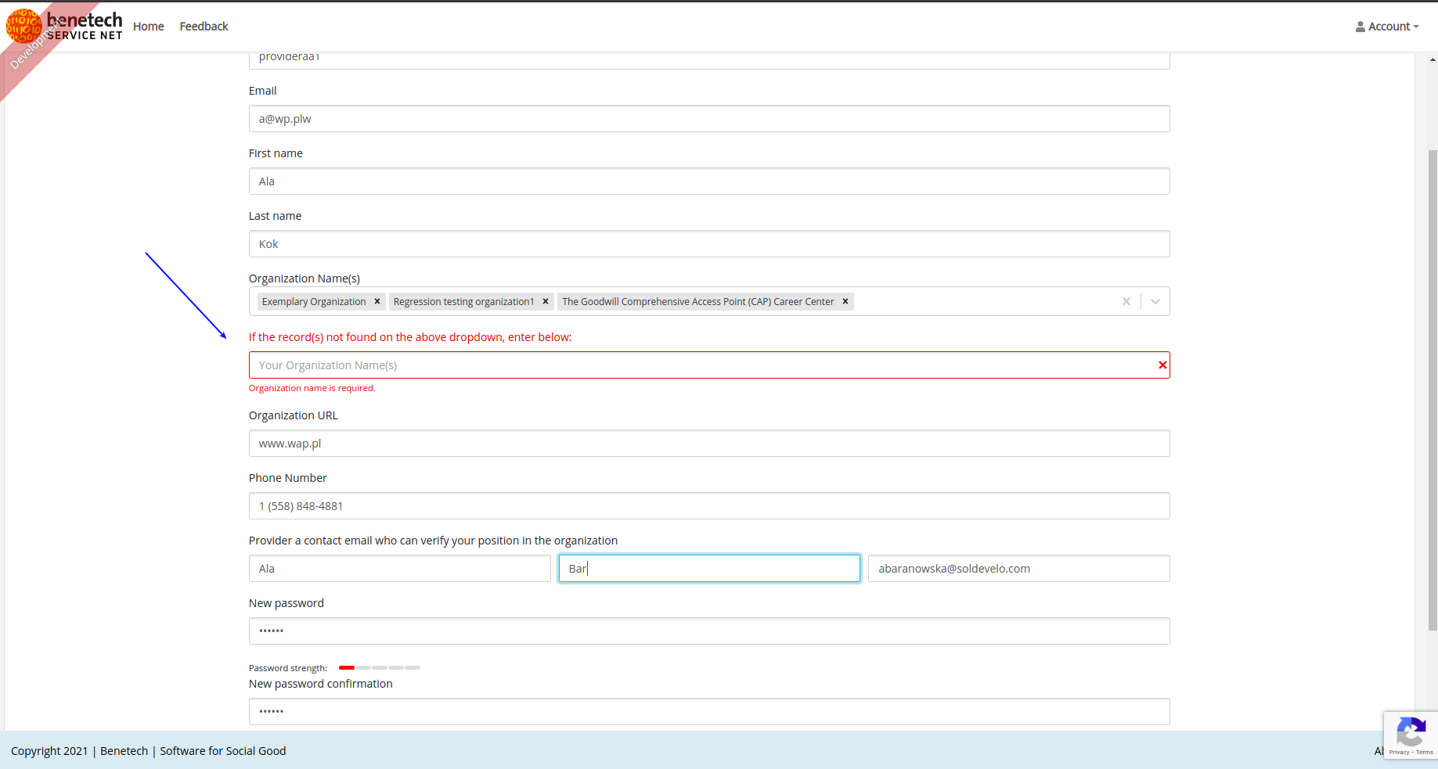
Task: Open the Feedback page
Action: [x=203, y=26]
